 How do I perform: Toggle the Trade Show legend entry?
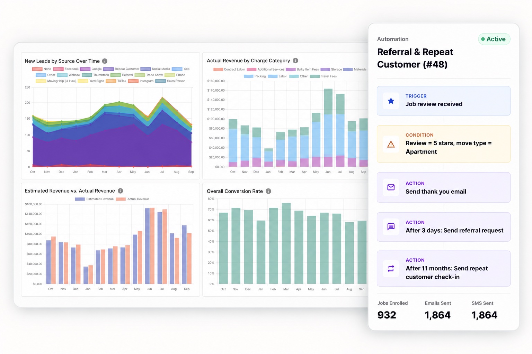coord(149,75)
